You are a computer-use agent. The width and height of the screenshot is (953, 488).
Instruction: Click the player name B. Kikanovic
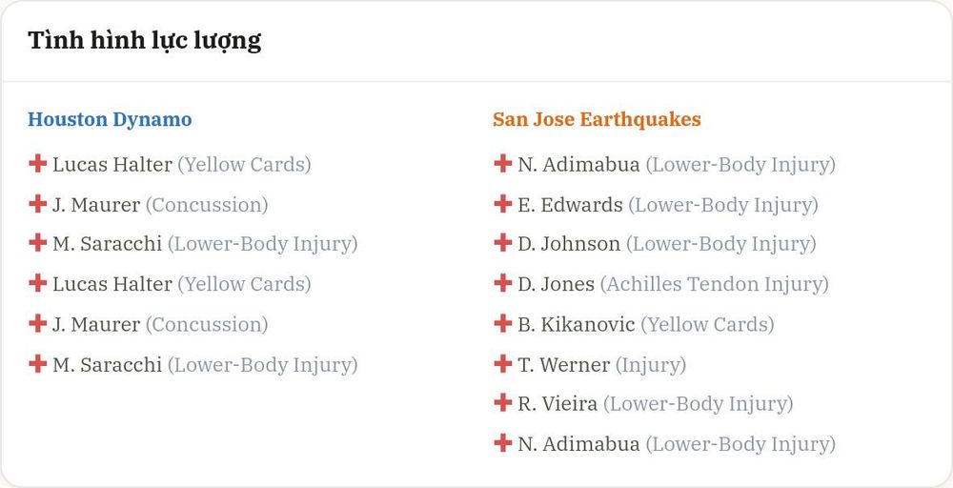click(x=577, y=324)
